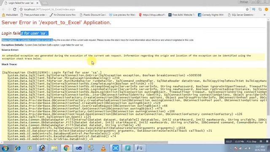Show hidden system tray icons

click(231, 148)
